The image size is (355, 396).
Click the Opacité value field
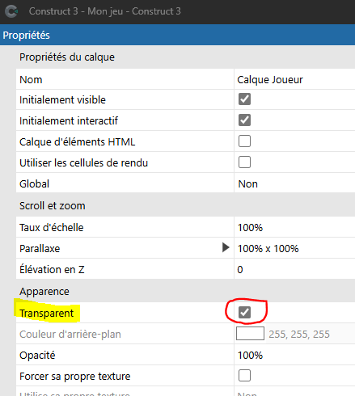[x=294, y=355]
